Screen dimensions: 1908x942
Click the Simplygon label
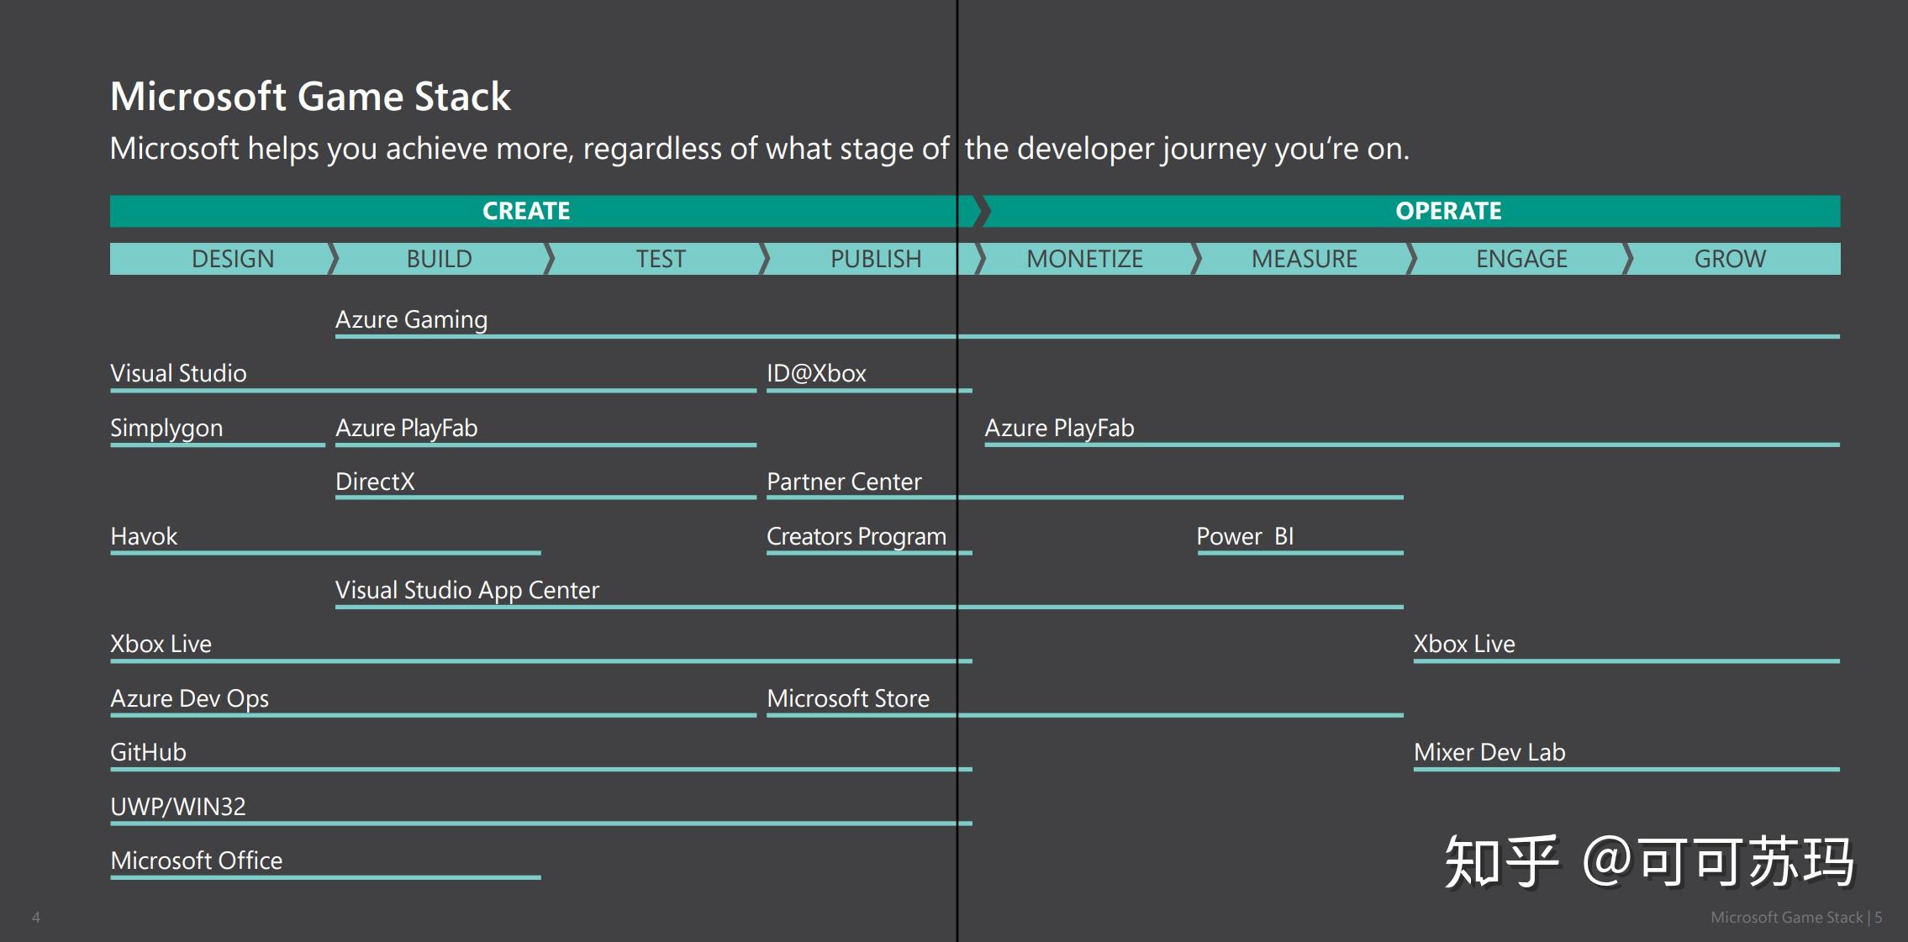coord(166,429)
